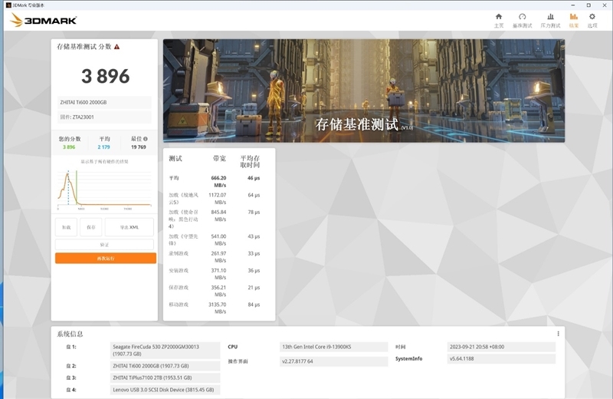The image size is (613, 399).
Task: Click the bandwidth value 371.10 MB/s
Action: point(218,274)
